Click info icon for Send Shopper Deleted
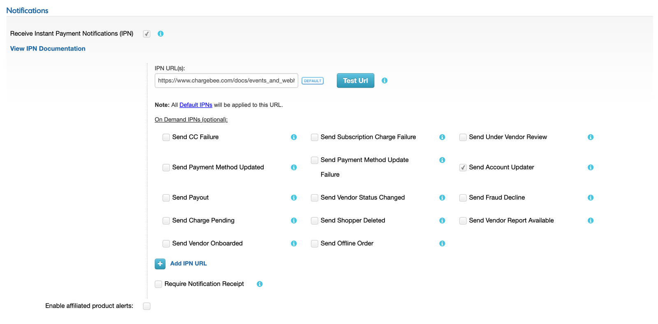This screenshot has height=324, width=658. coord(442,221)
